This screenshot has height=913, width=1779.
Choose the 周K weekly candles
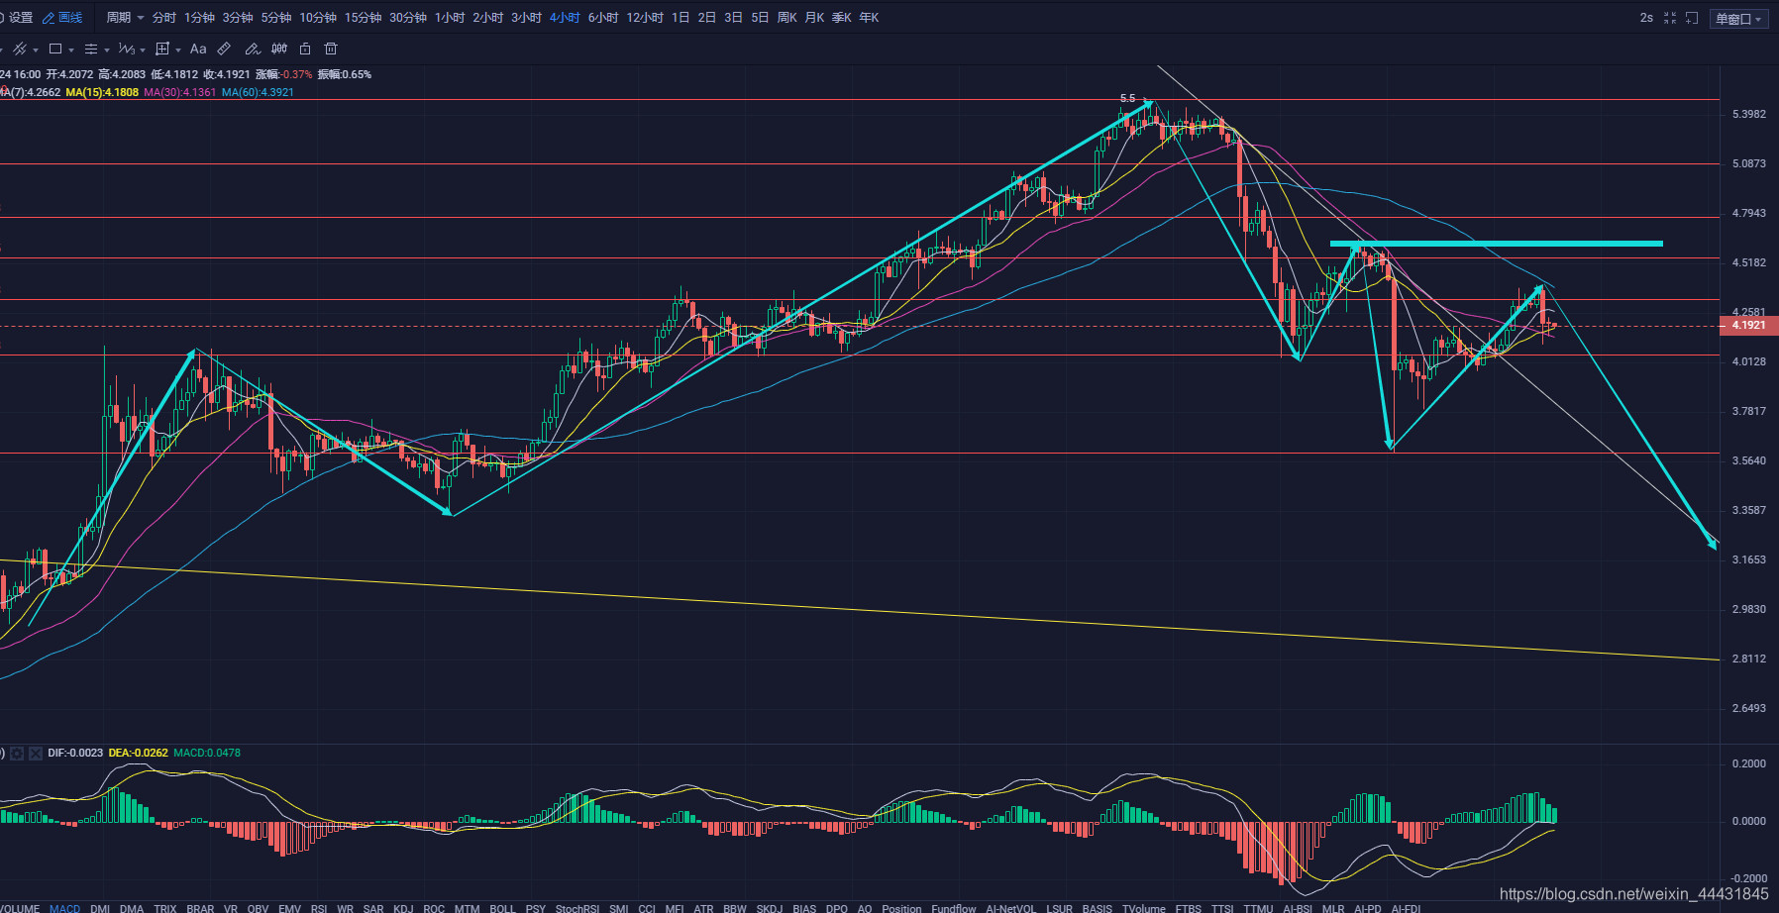[x=787, y=18]
